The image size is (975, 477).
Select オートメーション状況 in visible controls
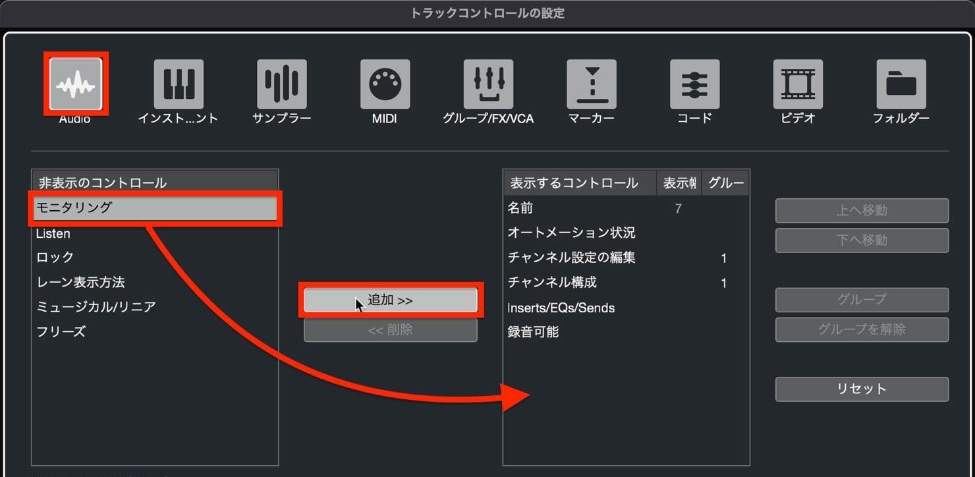click(626, 233)
